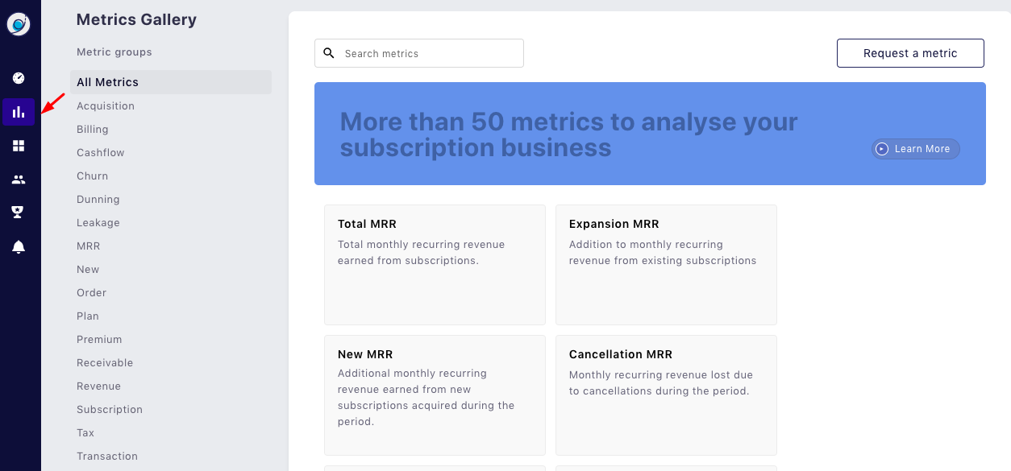The width and height of the screenshot is (1011, 471).
Task: Open the Expansion MRR metric card
Action: [x=666, y=264]
